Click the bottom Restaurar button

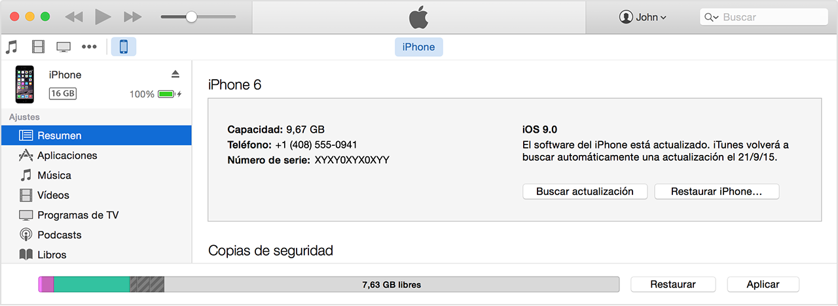[x=673, y=284]
